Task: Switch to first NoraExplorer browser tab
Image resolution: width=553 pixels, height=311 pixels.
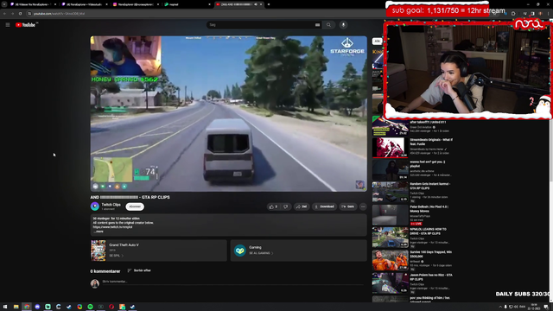Action: point(33,4)
